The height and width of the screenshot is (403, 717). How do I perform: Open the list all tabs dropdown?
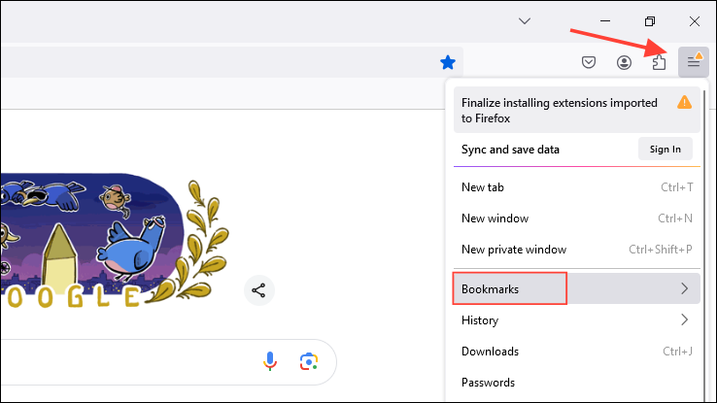point(525,20)
